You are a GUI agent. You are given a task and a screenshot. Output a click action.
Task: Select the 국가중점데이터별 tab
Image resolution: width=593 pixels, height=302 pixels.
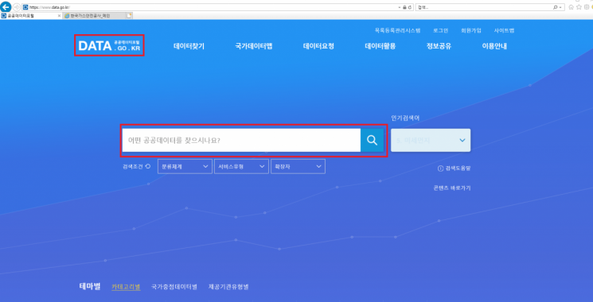pyautogui.click(x=174, y=287)
